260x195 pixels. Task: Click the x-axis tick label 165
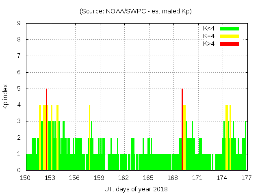(x=148, y=178)
